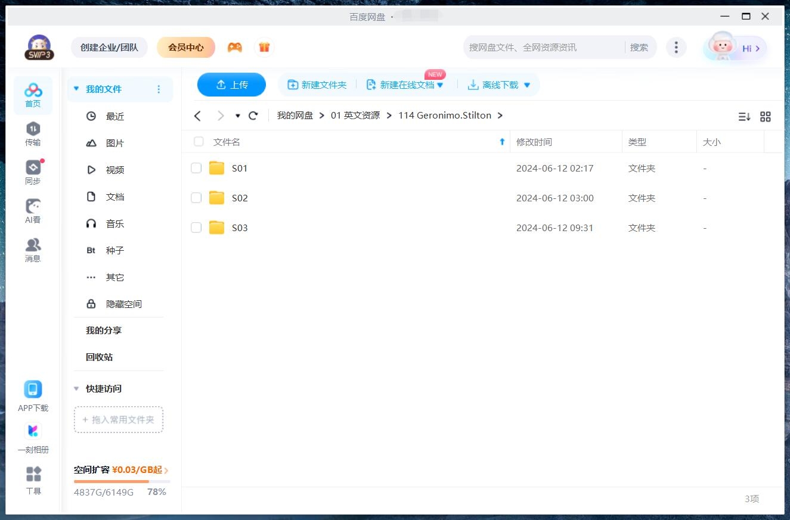Collapse the 快捷访问 section
This screenshot has height=520, width=790.
[x=76, y=388]
